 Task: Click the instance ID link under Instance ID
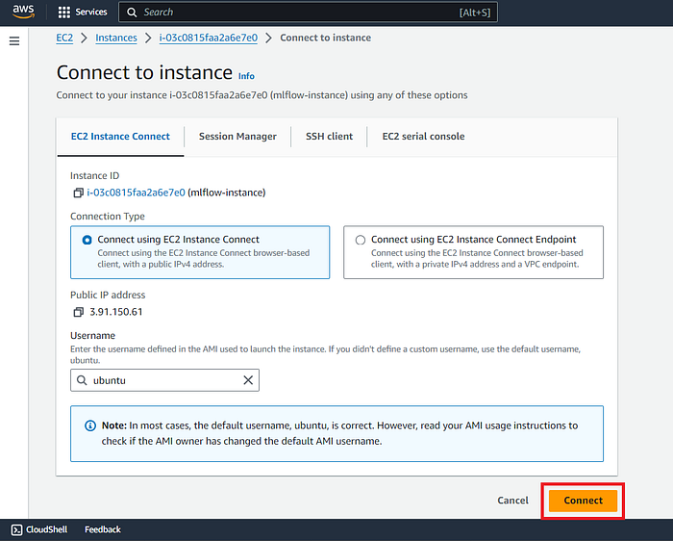pos(137,193)
